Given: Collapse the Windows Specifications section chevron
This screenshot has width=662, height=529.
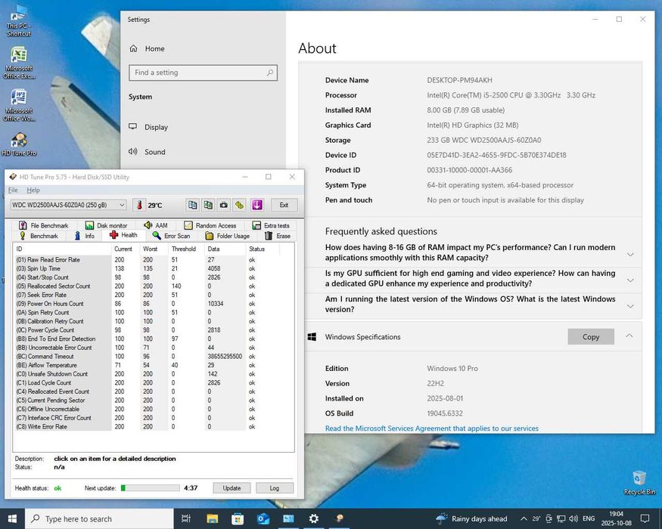Looking at the screenshot, I should tap(629, 336).
